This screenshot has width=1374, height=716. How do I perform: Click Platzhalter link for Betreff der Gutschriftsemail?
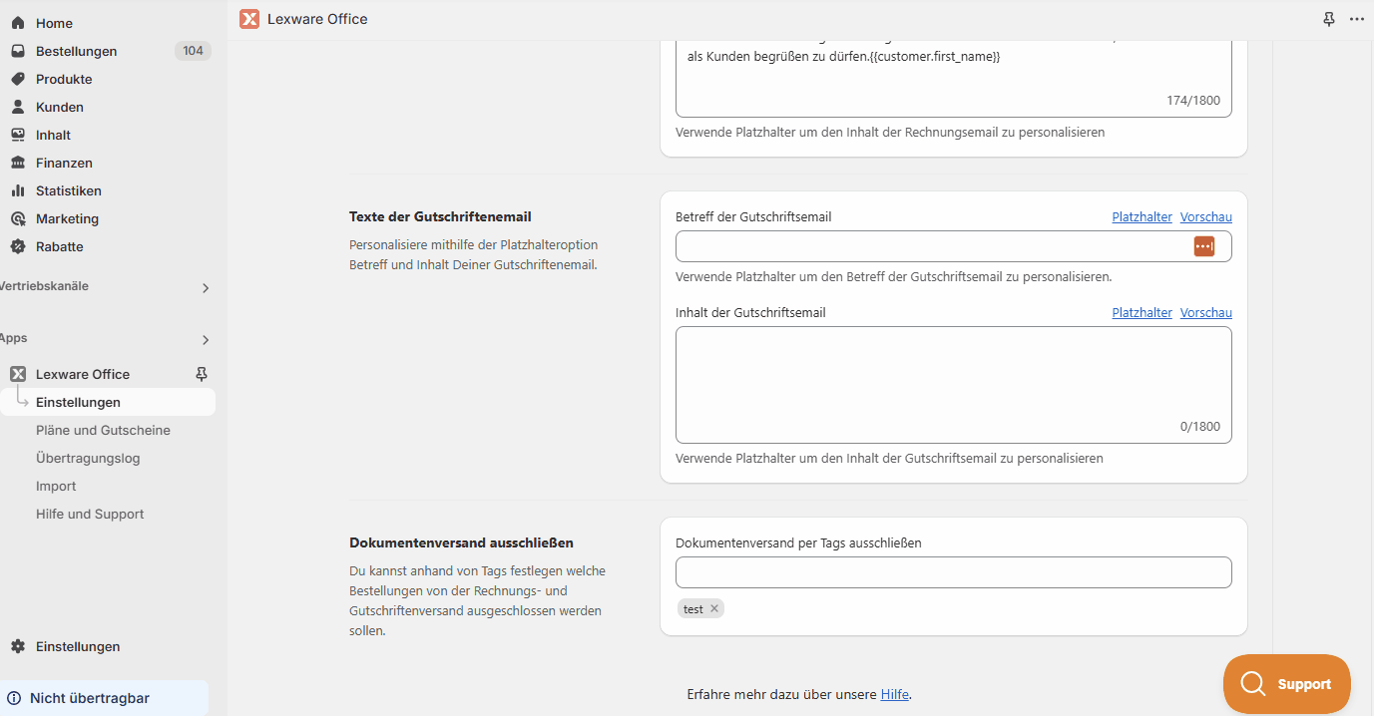pos(1142,216)
